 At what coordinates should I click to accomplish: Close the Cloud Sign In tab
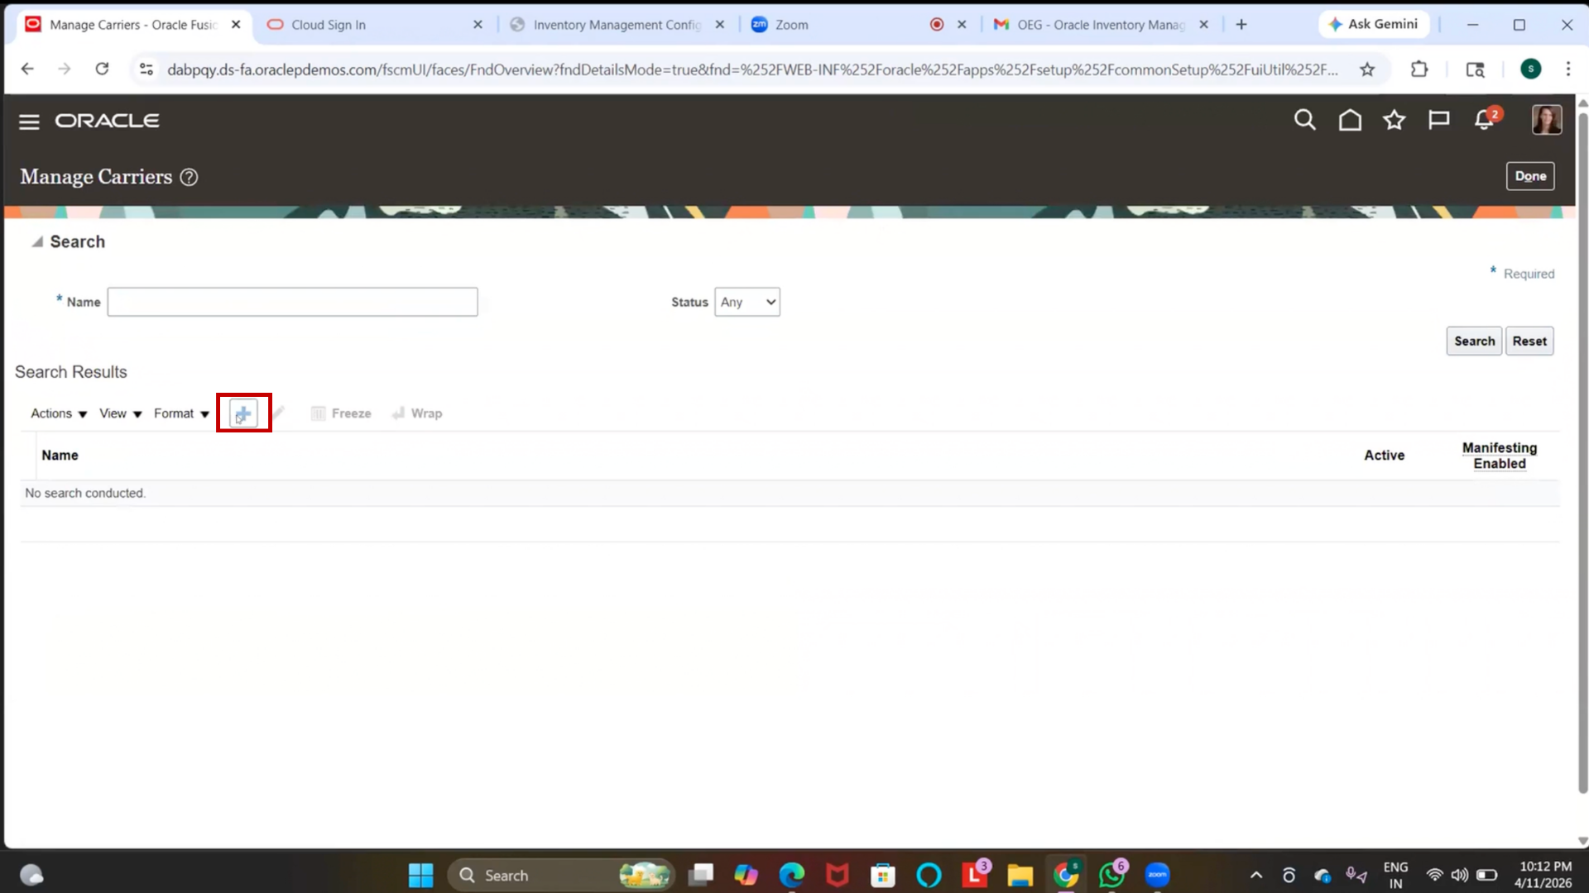tap(478, 25)
